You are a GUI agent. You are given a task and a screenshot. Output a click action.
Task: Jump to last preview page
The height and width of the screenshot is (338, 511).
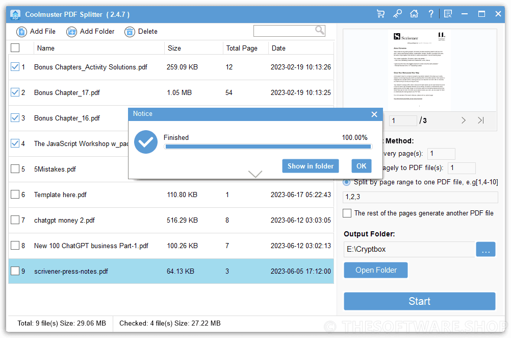tap(481, 120)
